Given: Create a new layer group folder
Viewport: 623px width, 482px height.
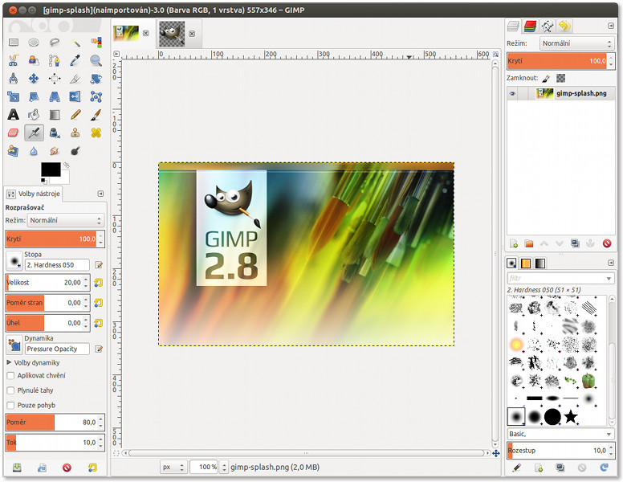Looking at the screenshot, I should coord(528,243).
